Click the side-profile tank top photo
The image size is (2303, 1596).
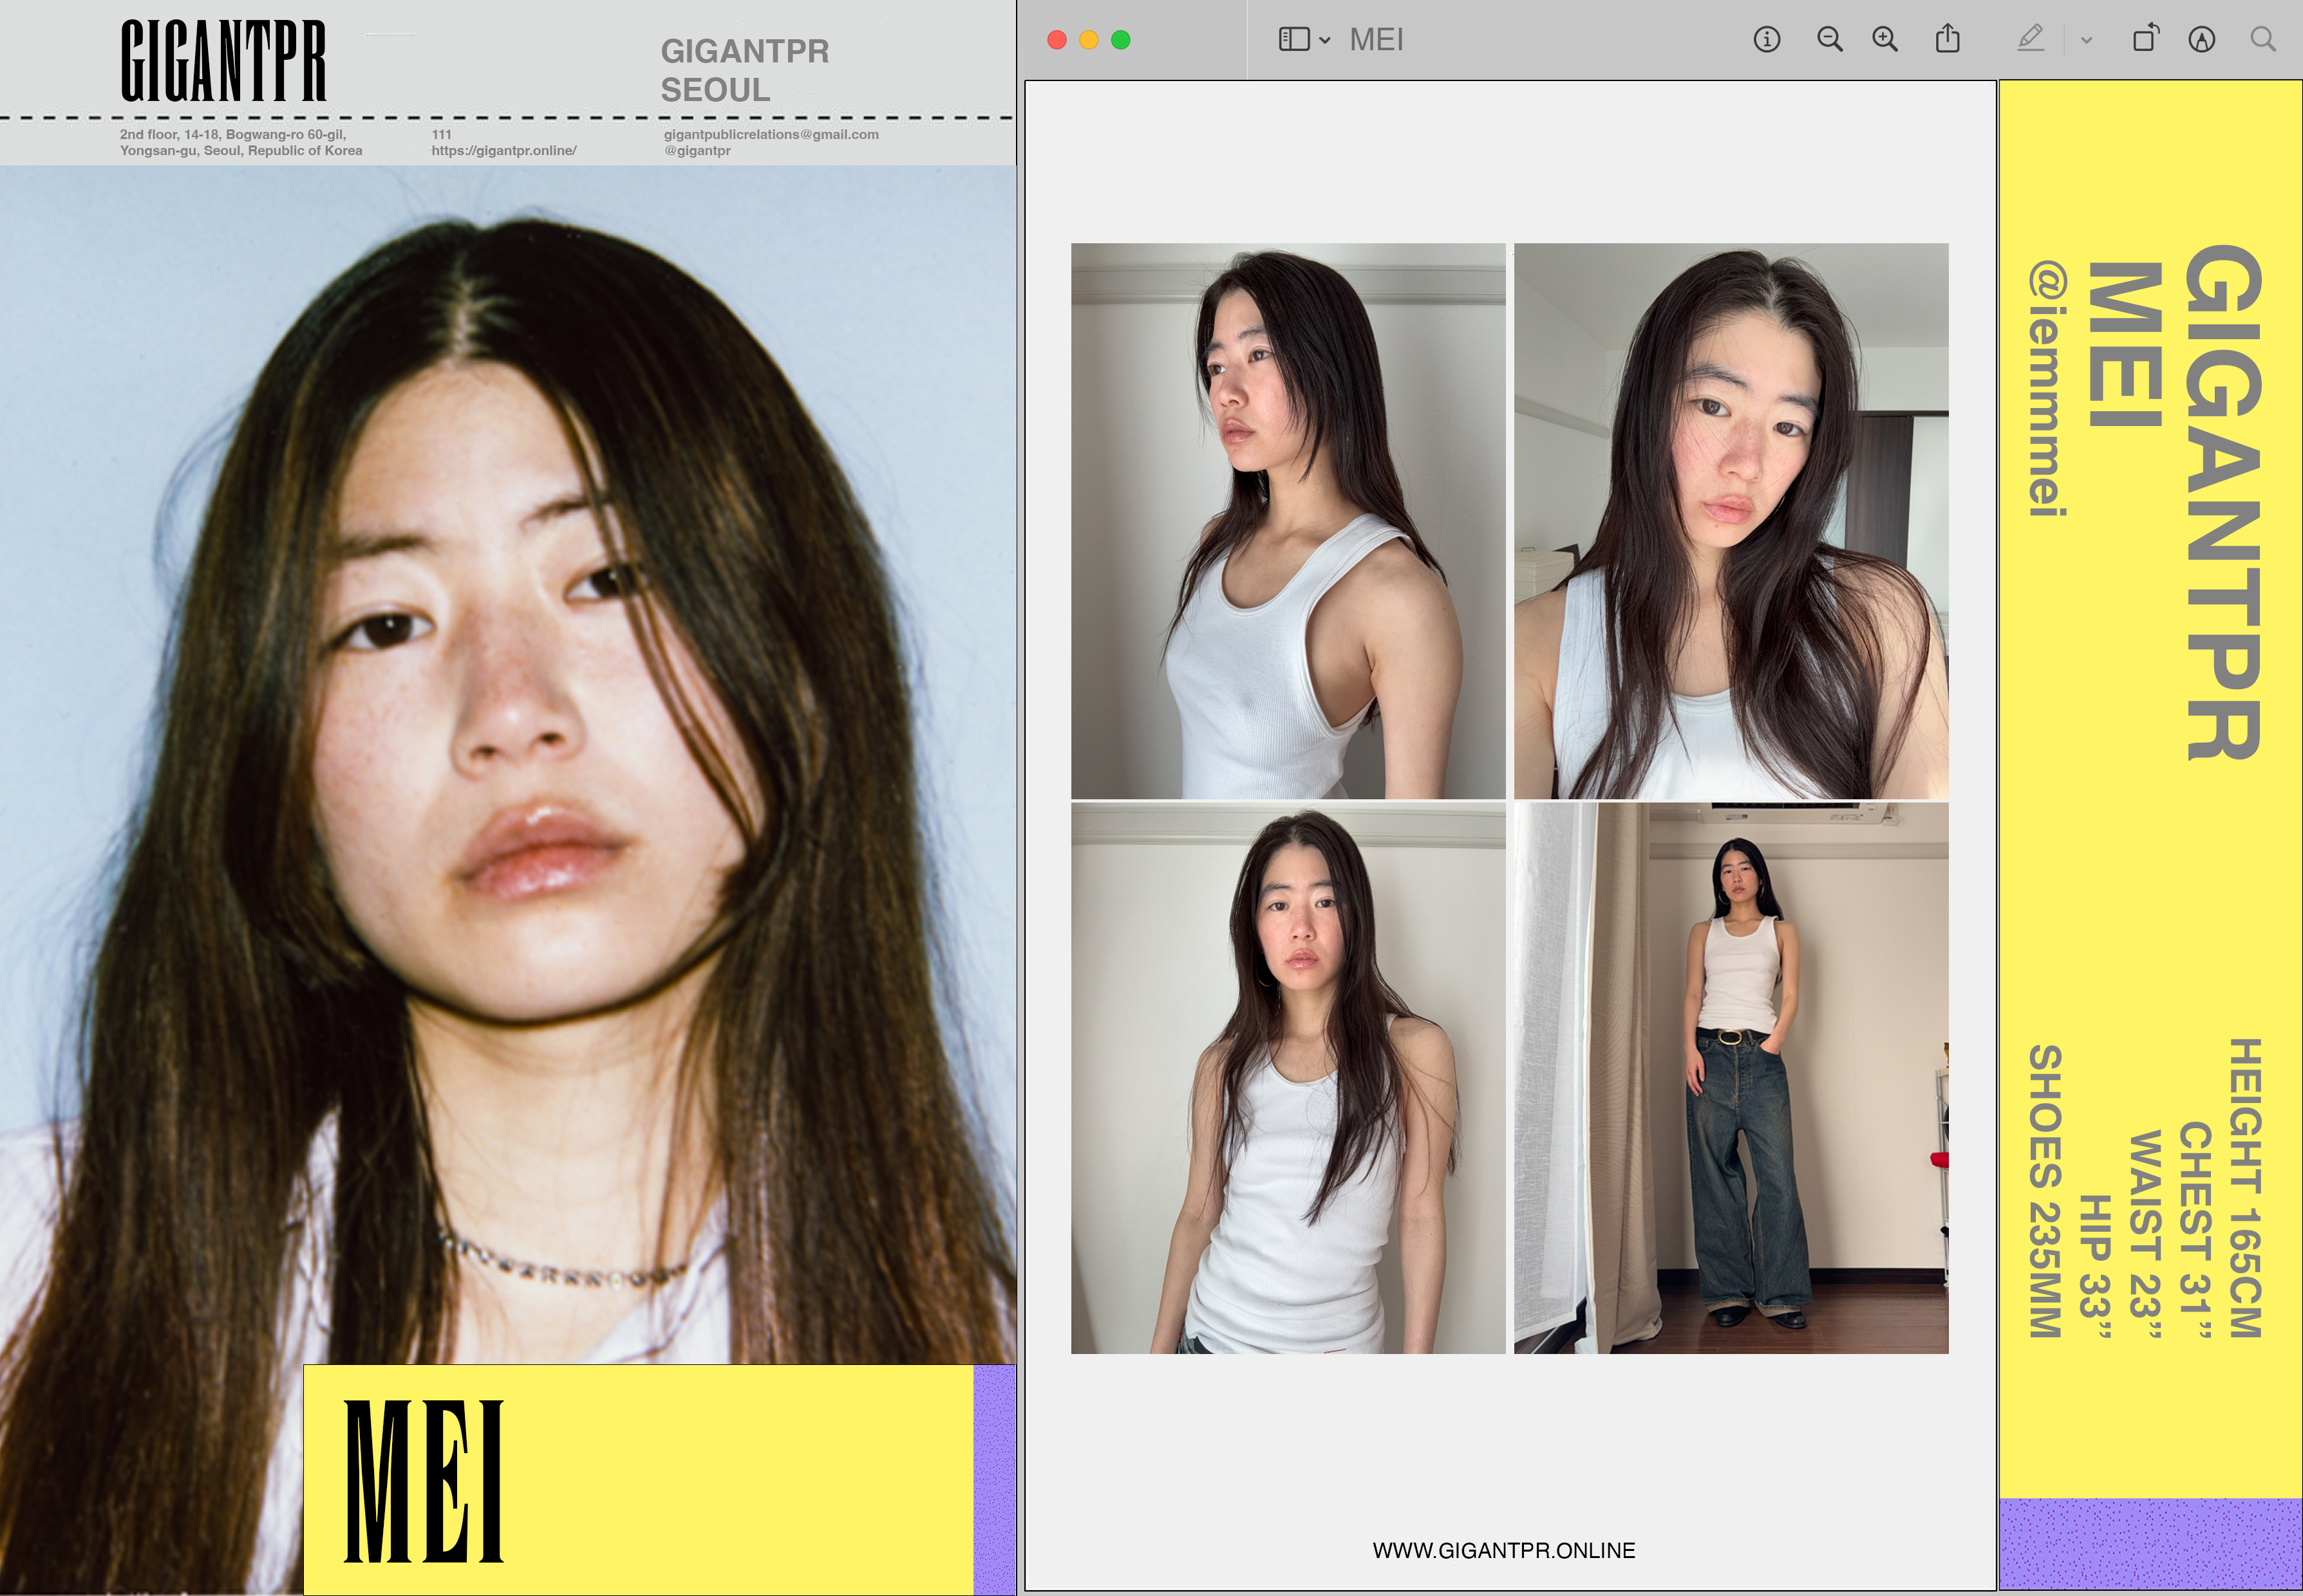click(x=1288, y=520)
